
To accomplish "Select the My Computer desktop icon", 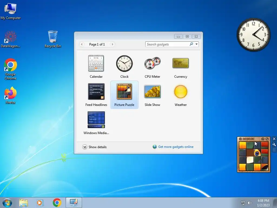I will pos(11,11).
